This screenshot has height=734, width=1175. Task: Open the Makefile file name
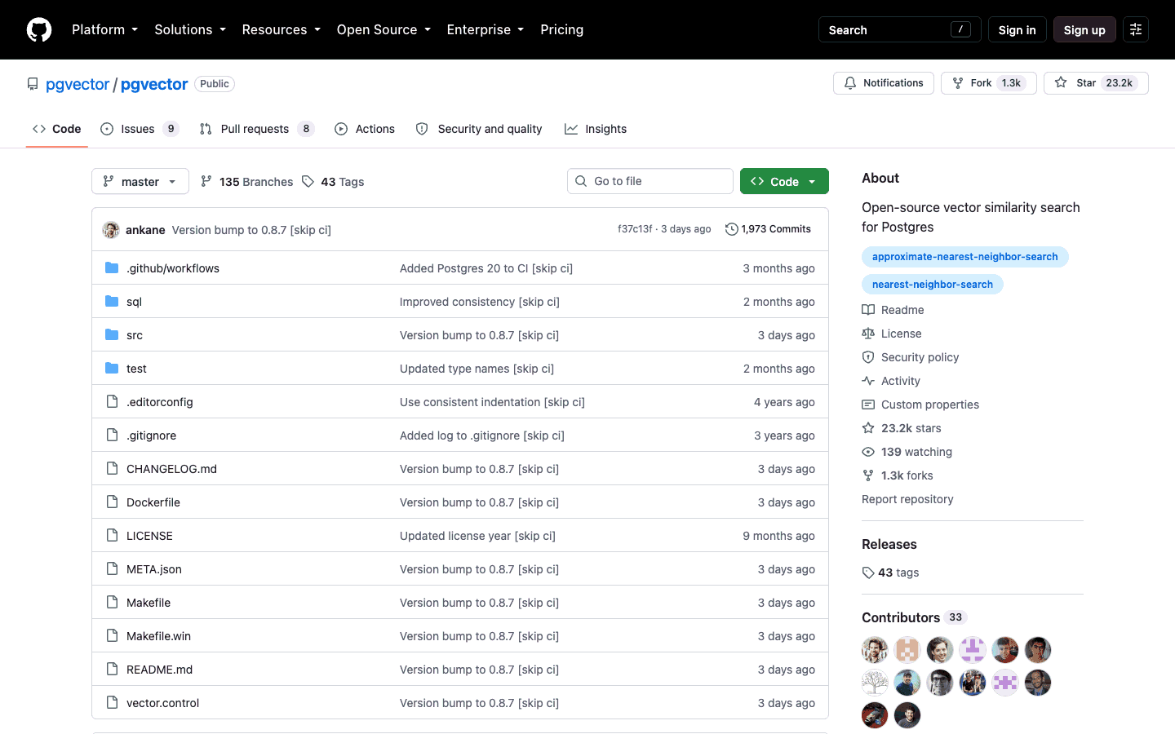pos(149,603)
